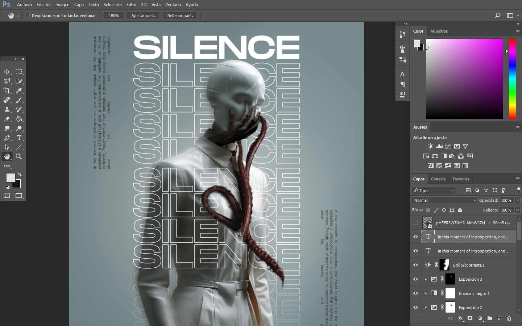Show the hidden pH5FR3W7NMJLAhbW07kl layer
The height and width of the screenshot is (326, 522).
415,222
